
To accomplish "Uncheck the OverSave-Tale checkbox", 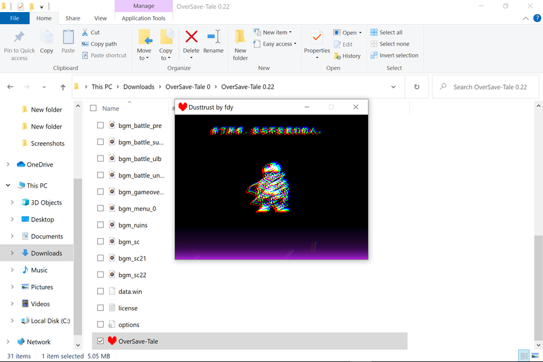I will (100, 341).
